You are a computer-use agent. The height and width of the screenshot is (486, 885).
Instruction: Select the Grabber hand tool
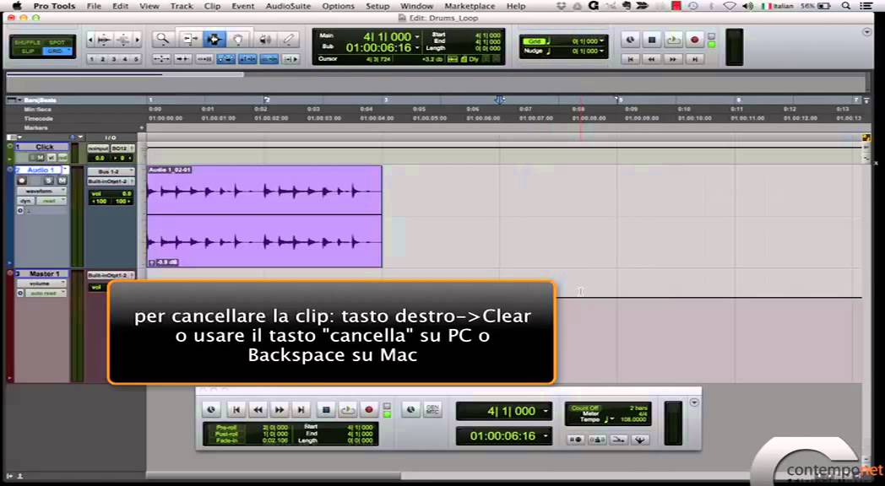238,39
